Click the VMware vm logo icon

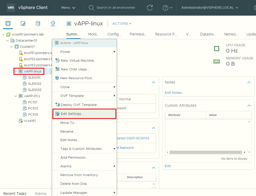tap(11, 7)
